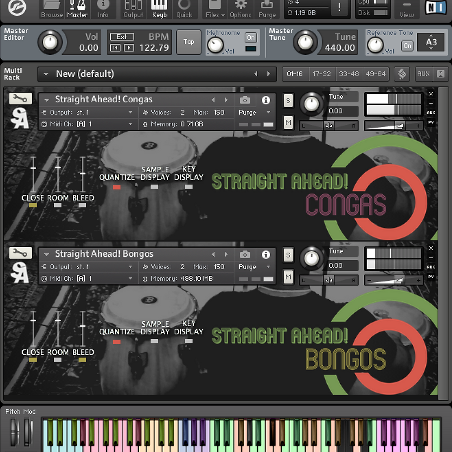Click the Master Tune knob
The width and height of the screenshot is (452, 452).
click(x=305, y=42)
